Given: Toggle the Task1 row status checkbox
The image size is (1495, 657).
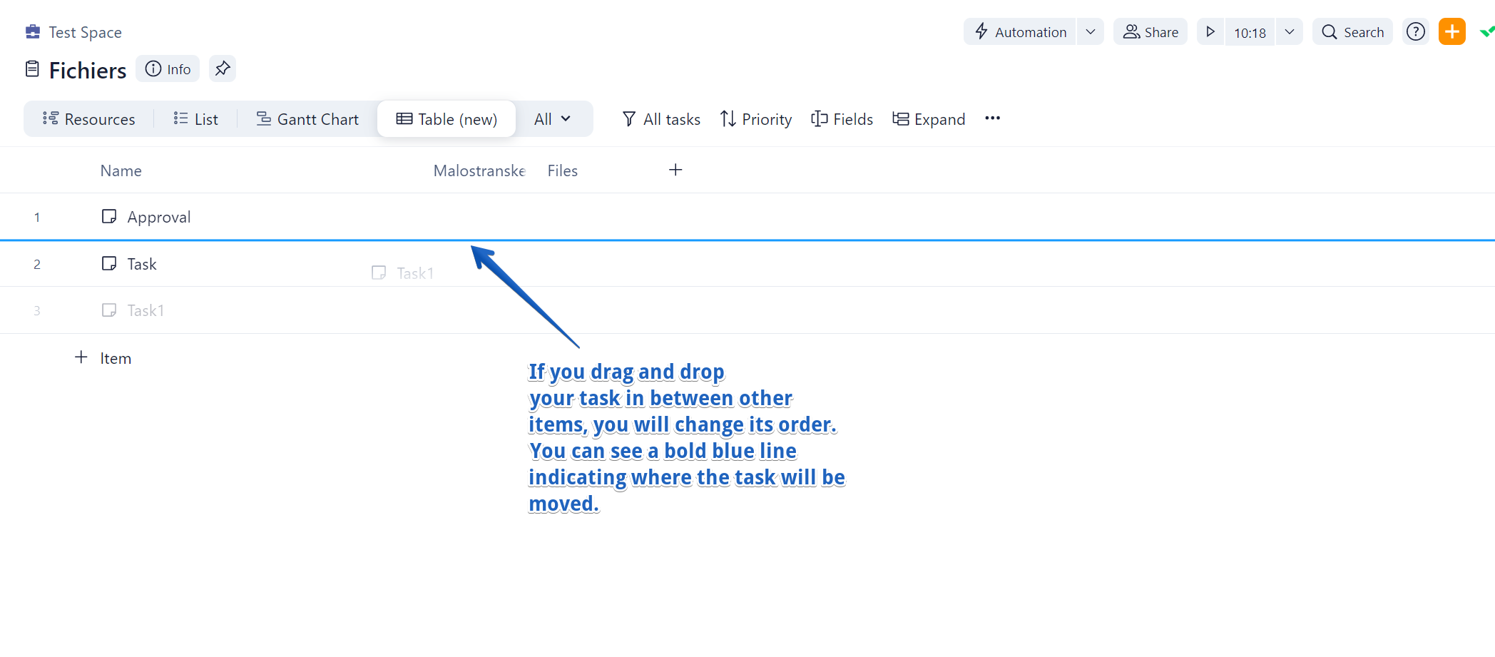Looking at the screenshot, I should pyautogui.click(x=109, y=310).
